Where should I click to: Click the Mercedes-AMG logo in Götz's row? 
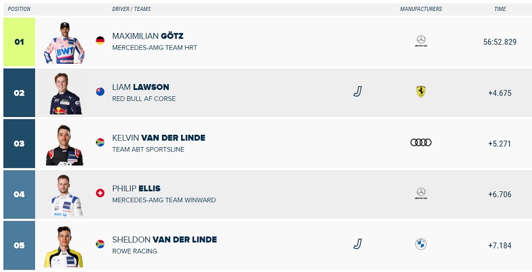point(421,40)
